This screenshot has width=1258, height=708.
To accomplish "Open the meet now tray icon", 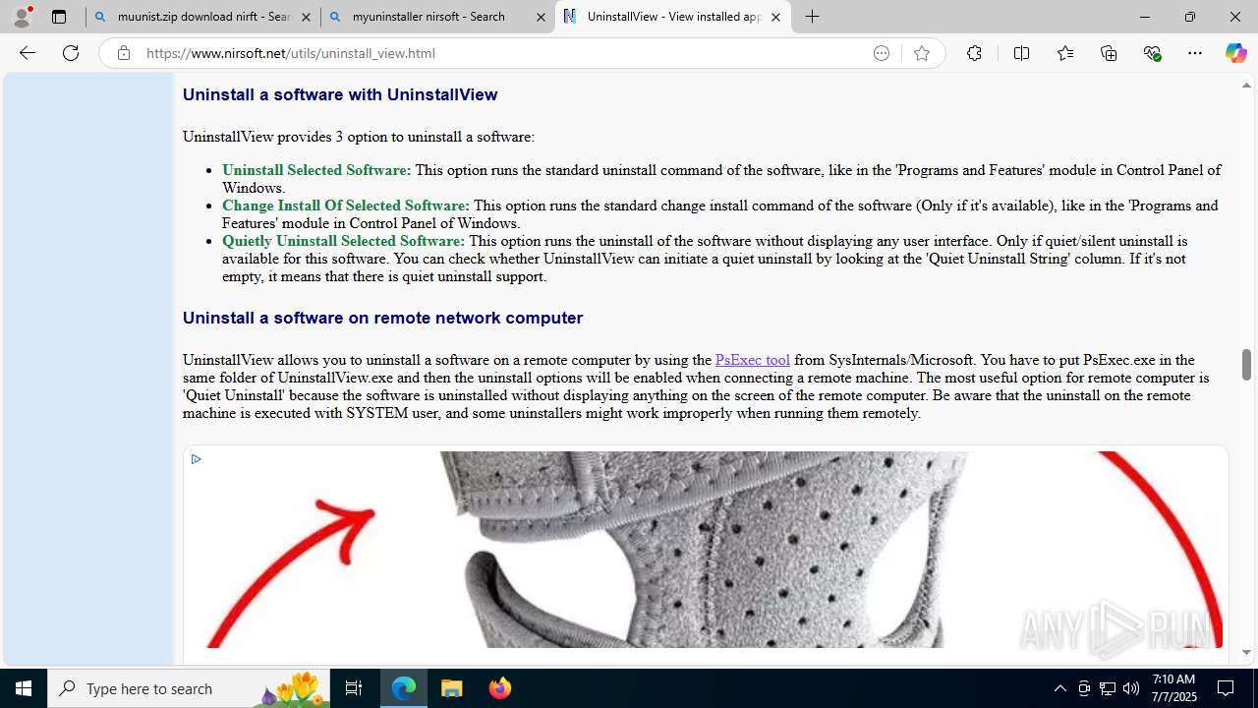I will [1084, 688].
